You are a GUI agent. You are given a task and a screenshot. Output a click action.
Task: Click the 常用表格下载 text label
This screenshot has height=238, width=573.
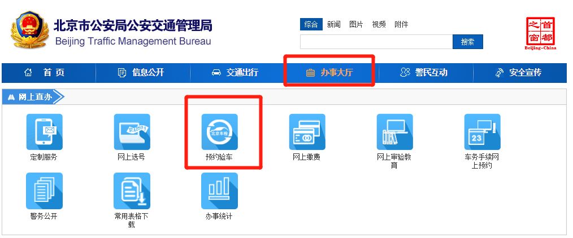[132, 220]
